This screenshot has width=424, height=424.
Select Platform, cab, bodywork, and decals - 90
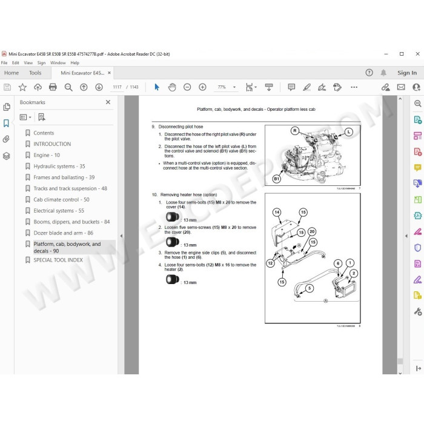[x=67, y=247]
